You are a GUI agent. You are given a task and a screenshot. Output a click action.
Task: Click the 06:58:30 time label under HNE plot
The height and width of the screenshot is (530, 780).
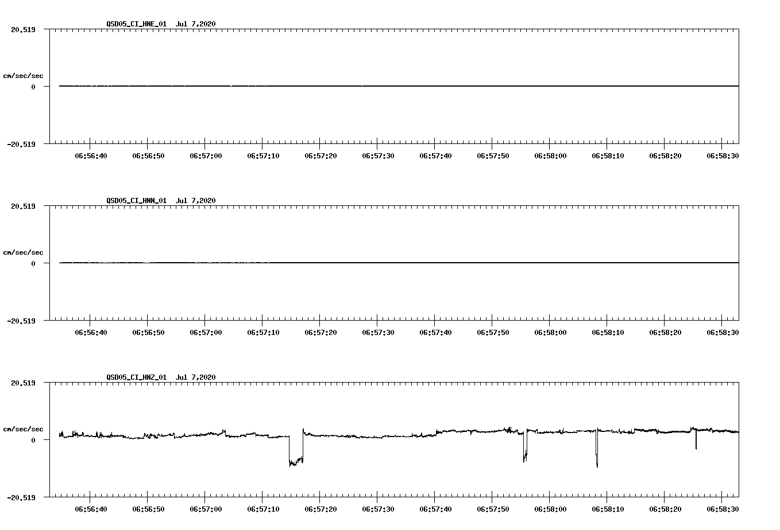(x=723, y=156)
